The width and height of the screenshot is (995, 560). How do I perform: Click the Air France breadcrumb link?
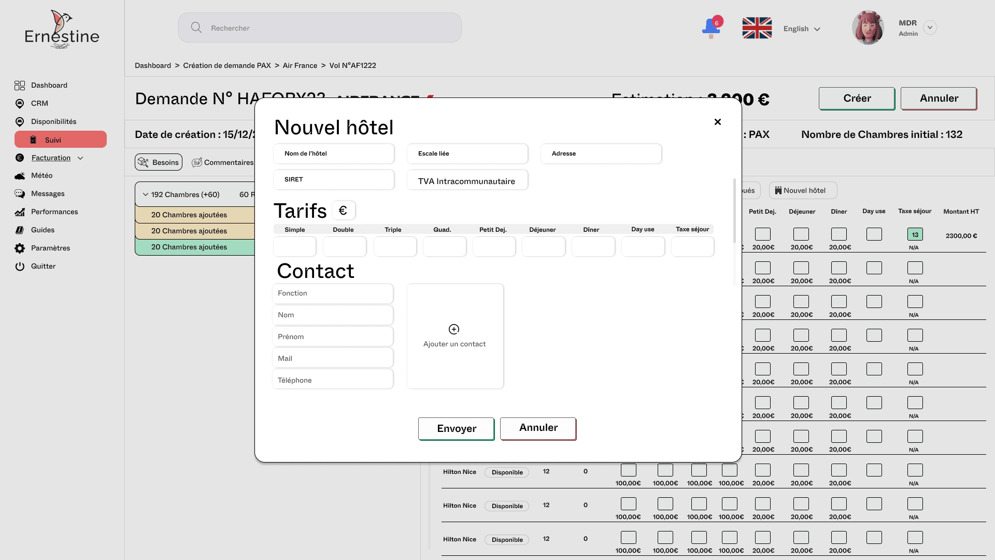click(300, 66)
